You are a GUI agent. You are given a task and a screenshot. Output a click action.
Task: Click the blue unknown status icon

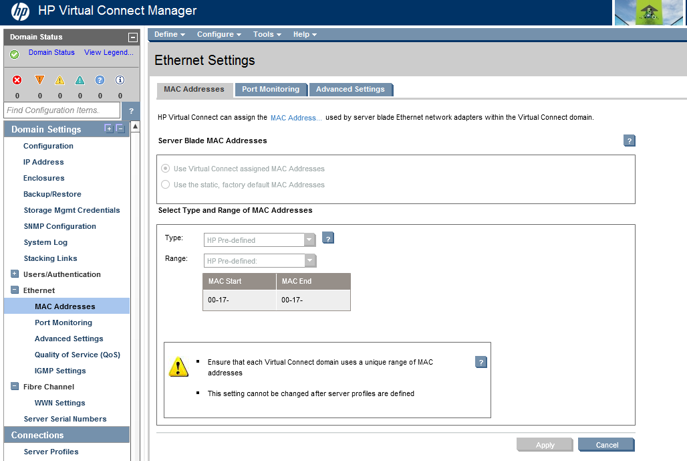click(100, 80)
